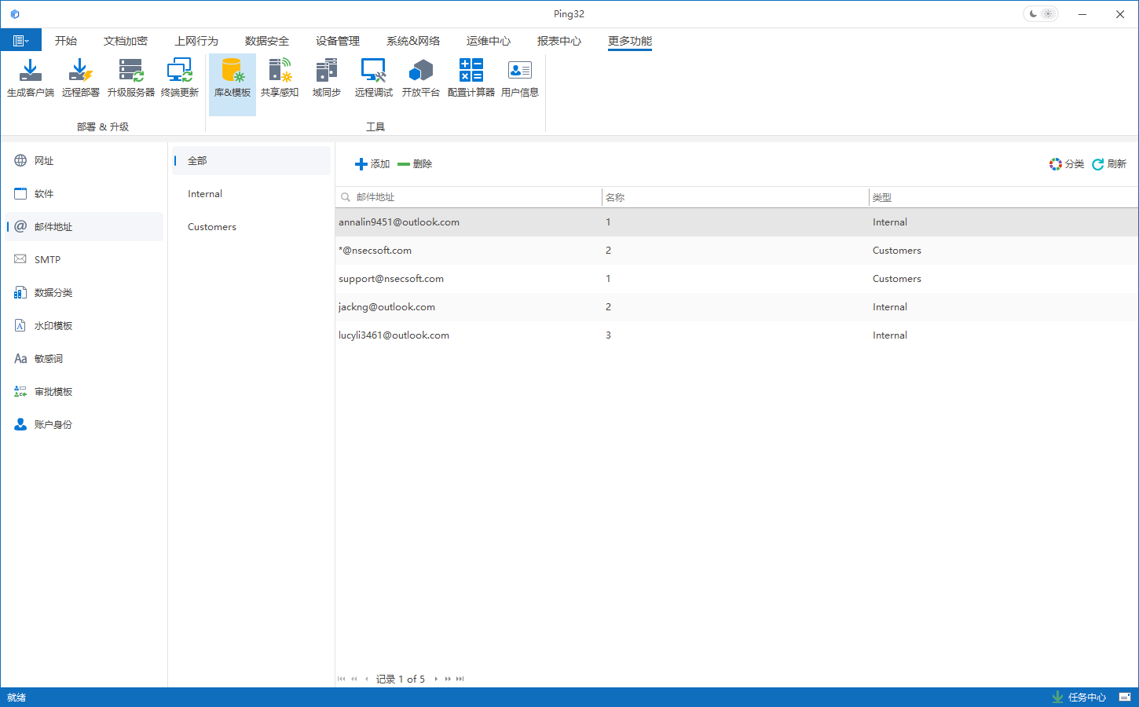Open the Report Center (报表中心) tab
1139x707 pixels.
pos(559,41)
